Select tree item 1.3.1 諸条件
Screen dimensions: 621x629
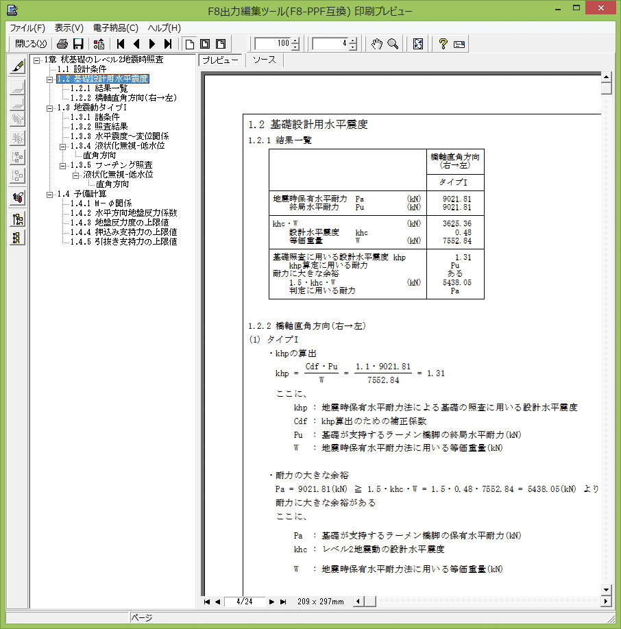95,117
